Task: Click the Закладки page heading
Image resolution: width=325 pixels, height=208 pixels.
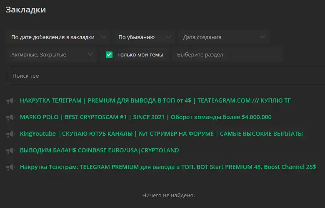Action: pos(26,10)
